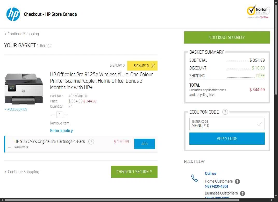Screen dimensions: 278x202
Task: Click Remove Item link
Action: (x=60, y=123)
